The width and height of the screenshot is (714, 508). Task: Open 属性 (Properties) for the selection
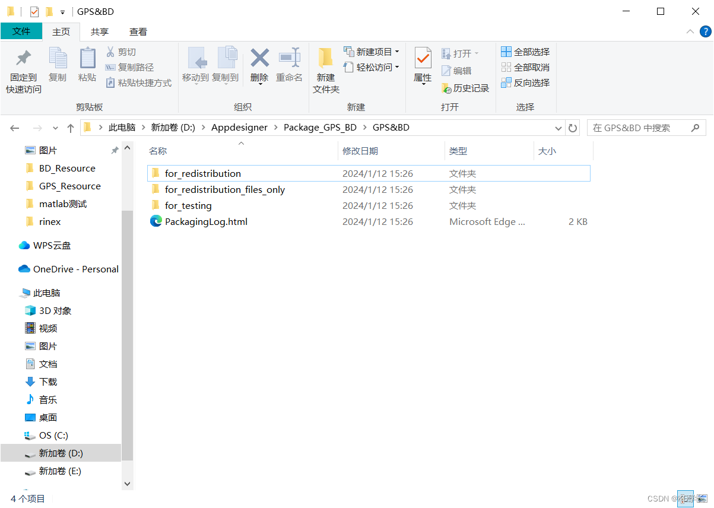[x=423, y=66]
